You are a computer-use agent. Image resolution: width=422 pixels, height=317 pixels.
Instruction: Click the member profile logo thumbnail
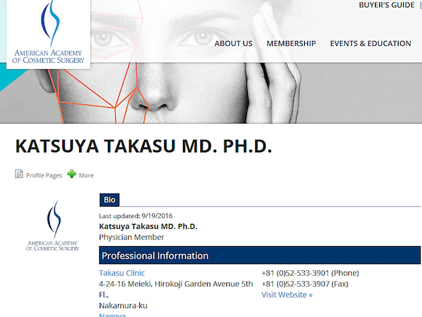point(53,225)
